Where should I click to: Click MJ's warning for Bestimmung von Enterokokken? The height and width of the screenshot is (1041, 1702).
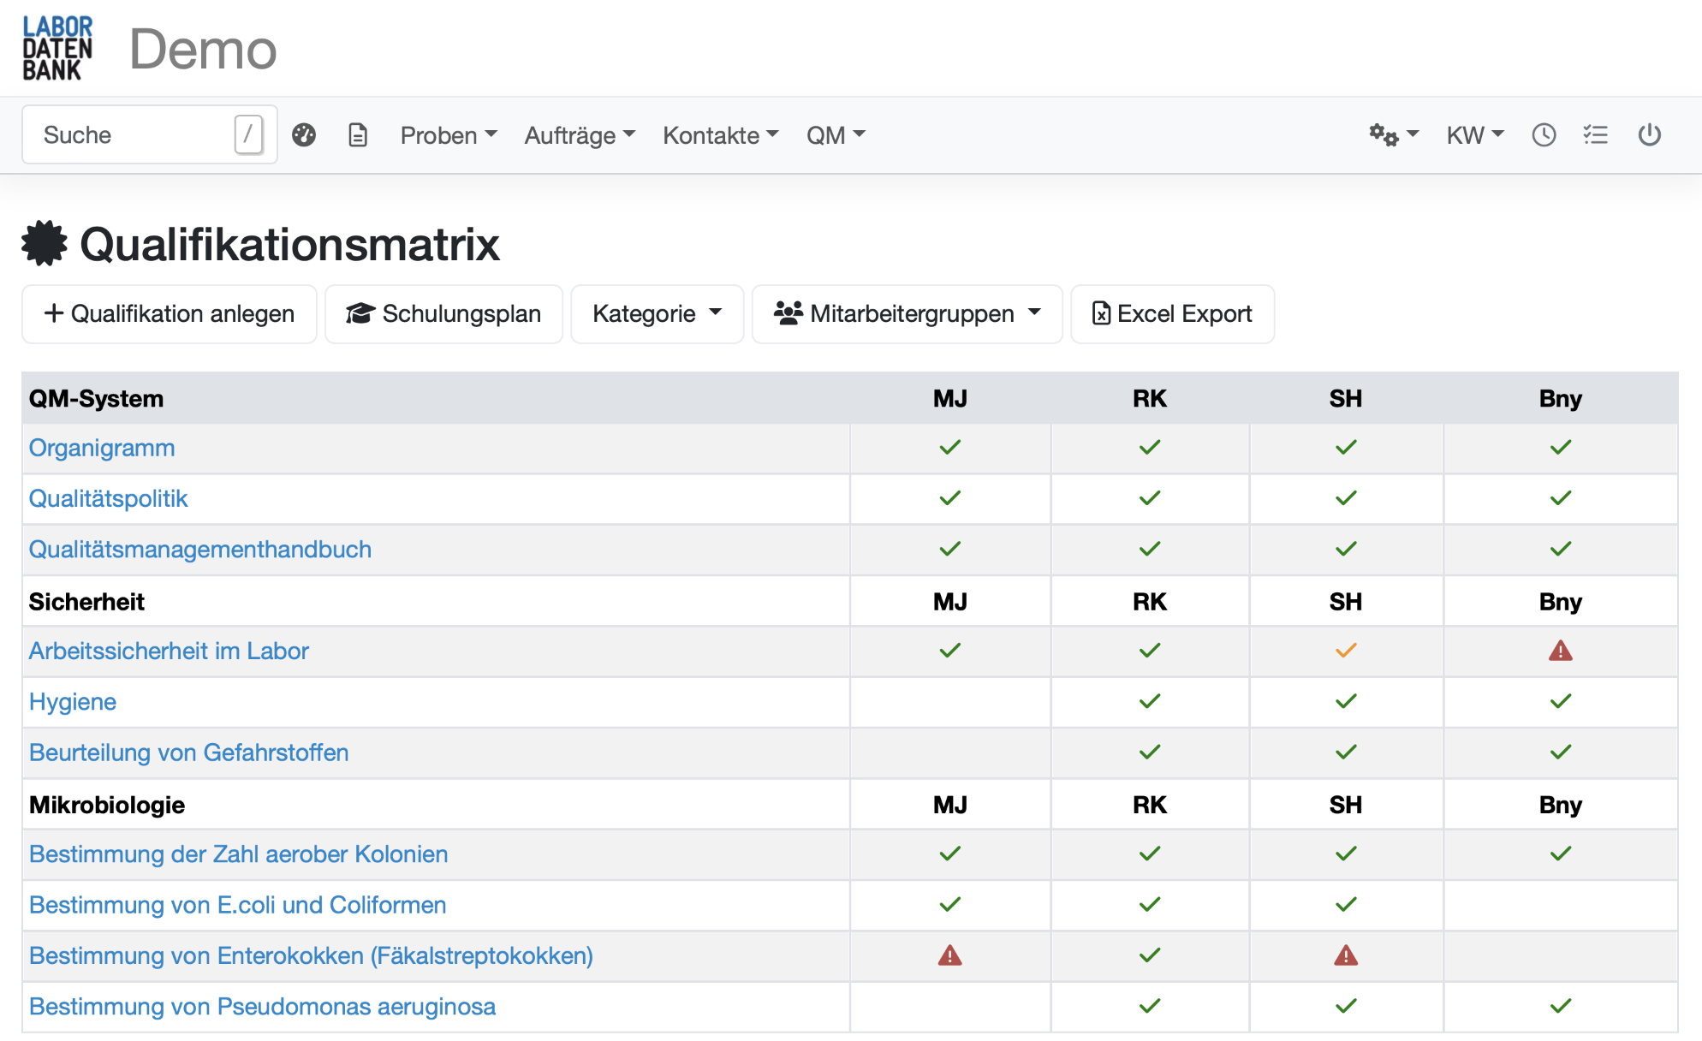(x=949, y=956)
